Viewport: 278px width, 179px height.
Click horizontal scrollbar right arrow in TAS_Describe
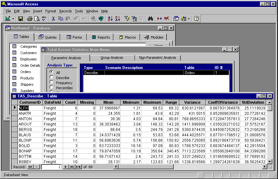tap(264, 167)
